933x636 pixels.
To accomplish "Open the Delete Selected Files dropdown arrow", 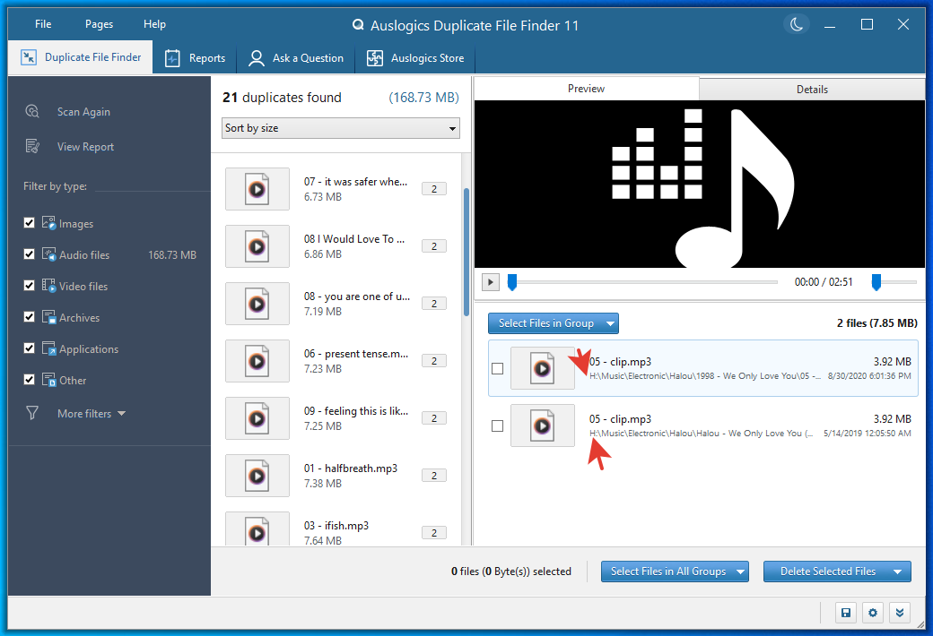I will tap(898, 572).
